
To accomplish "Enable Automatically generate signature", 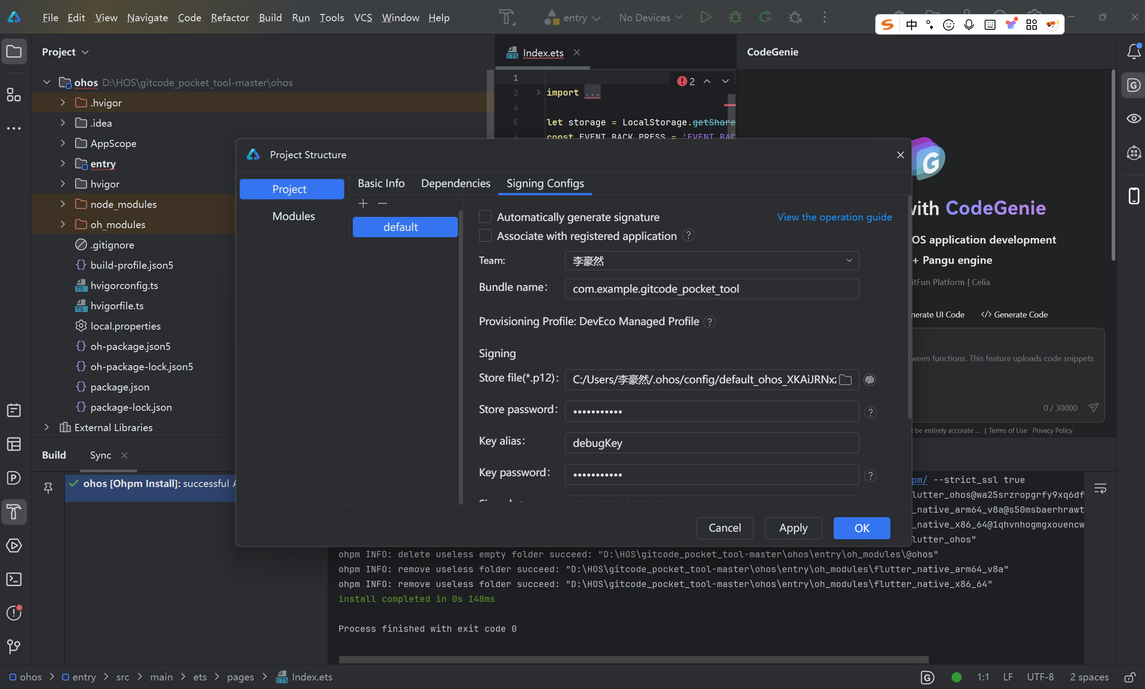I will tap(485, 216).
